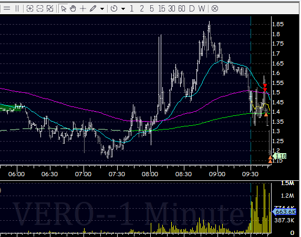The width and height of the screenshot is (301, 237).
Task: Switch to 60 minute timeframe
Action: 182,8
